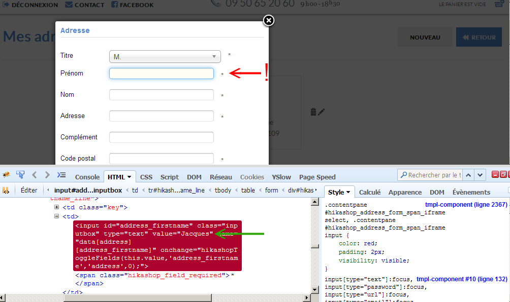Switch to the CSS tab
Image resolution: width=510 pixels, height=302 pixels.
coord(146,177)
